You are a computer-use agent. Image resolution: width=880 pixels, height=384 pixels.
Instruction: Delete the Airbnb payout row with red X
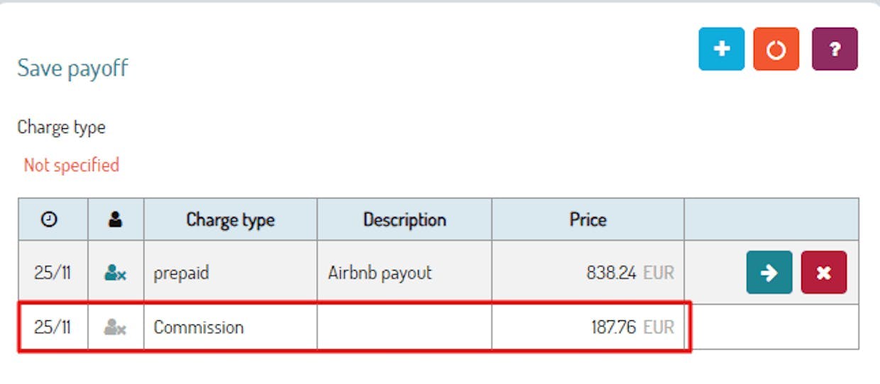pyautogui.click(x=823, y=273)
